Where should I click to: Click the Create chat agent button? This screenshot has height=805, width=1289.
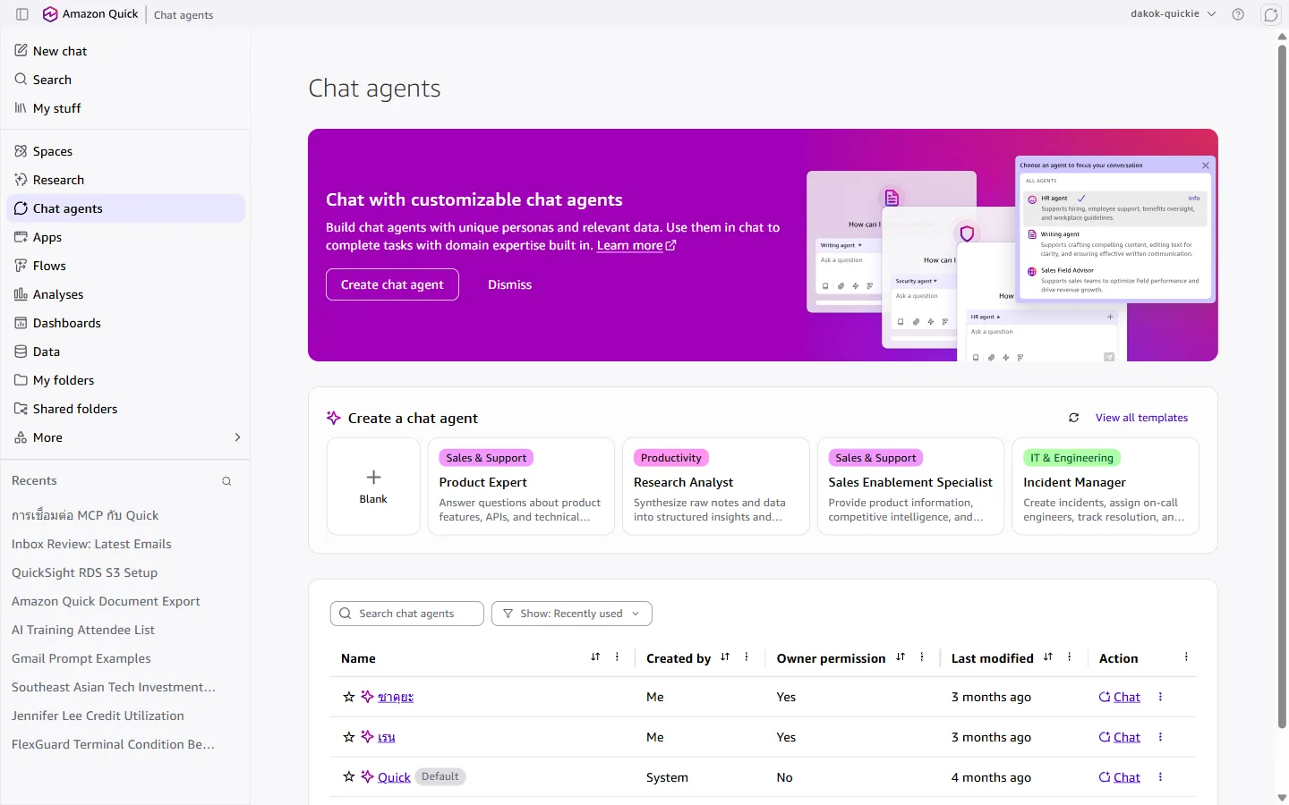[x=392, y=284]
